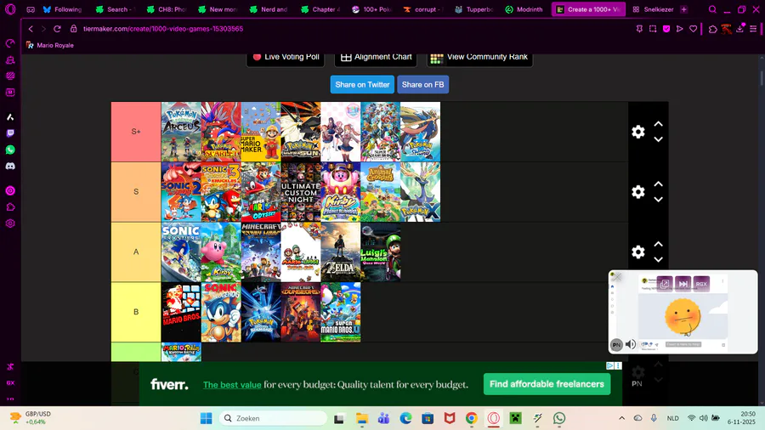
Task: Search tabs with the magnifier icon
Action: [x=712, y=9]
